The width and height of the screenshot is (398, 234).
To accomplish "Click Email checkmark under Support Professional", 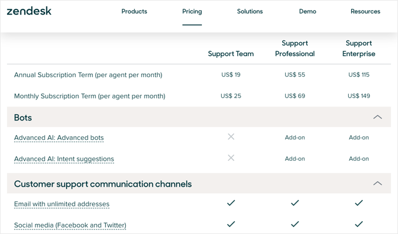I will [x=295, y=203].
